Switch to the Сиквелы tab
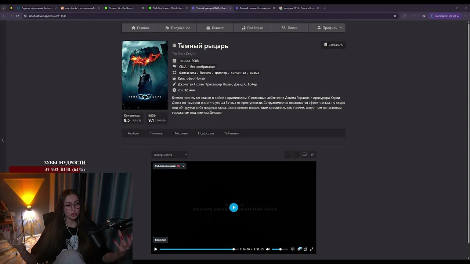Image resolution: width=470 pixels, height=264 pixels. [x=156, y=133]
